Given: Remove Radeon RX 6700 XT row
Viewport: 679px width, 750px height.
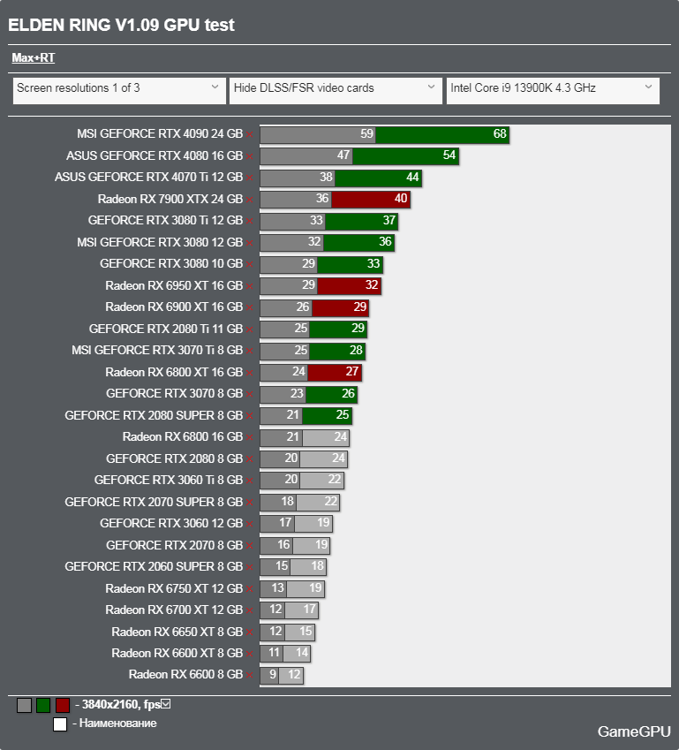Looking at the screenshot, I should click(x=250, y=610).
